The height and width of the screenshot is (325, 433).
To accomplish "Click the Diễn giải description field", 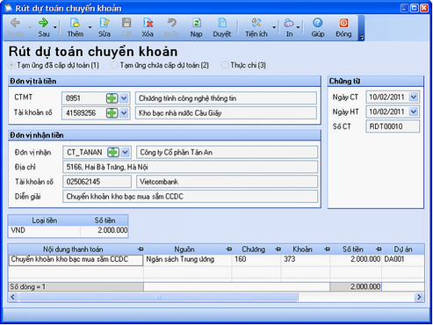I will pyautogui.click(x=191, y=196).
